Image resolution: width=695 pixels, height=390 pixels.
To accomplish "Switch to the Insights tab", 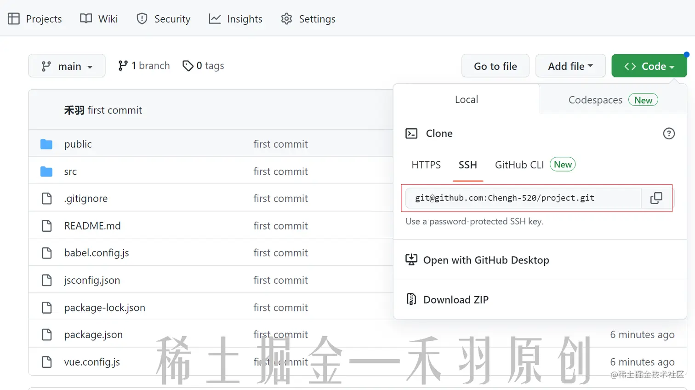I will [x=235, y=19].
